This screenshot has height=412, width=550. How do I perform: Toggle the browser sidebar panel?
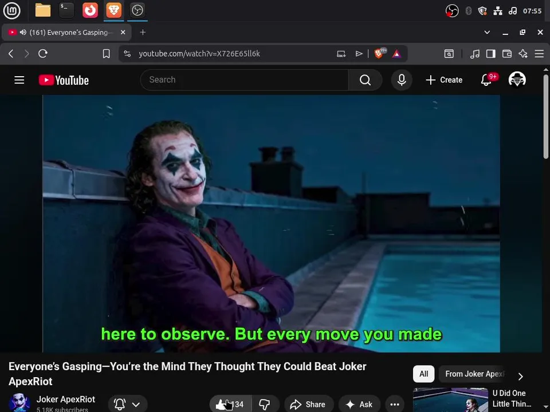491,54
